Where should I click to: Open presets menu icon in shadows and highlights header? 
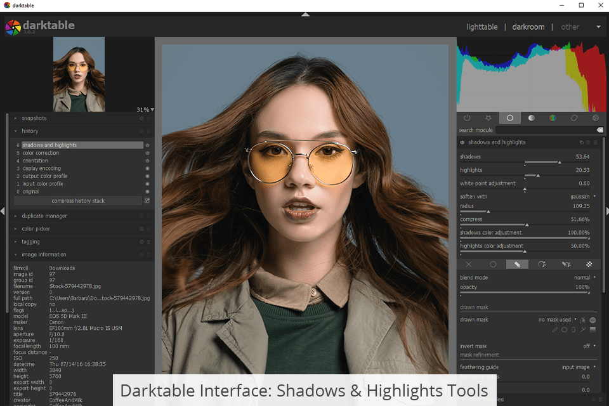click(595, 143)
